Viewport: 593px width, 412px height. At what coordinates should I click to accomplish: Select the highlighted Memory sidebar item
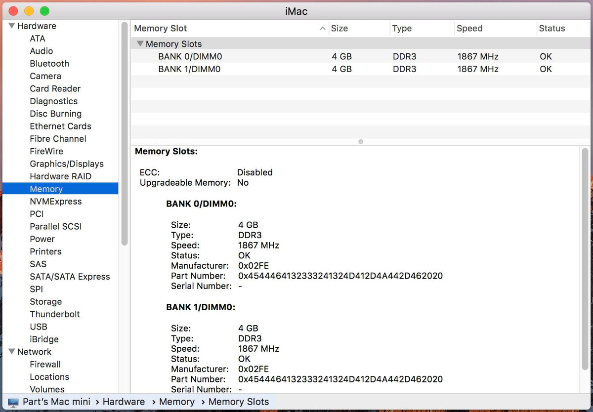(x=60, y=189)
